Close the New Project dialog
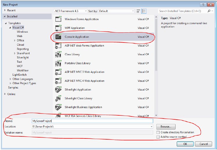The width and height of the screenshot is (217, 150). pyautogui.click(x=211, y=5)
